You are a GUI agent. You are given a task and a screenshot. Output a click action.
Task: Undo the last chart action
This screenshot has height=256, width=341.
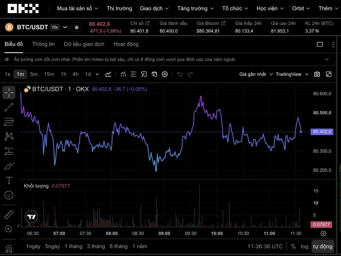[180, 74]
